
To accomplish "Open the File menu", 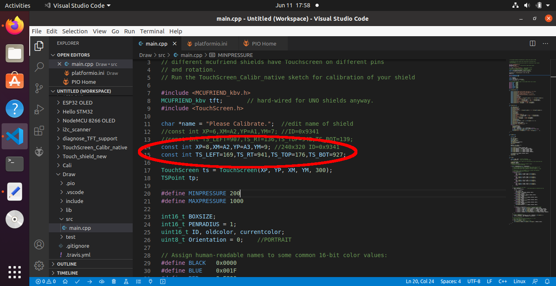I will tap(37, 31).
